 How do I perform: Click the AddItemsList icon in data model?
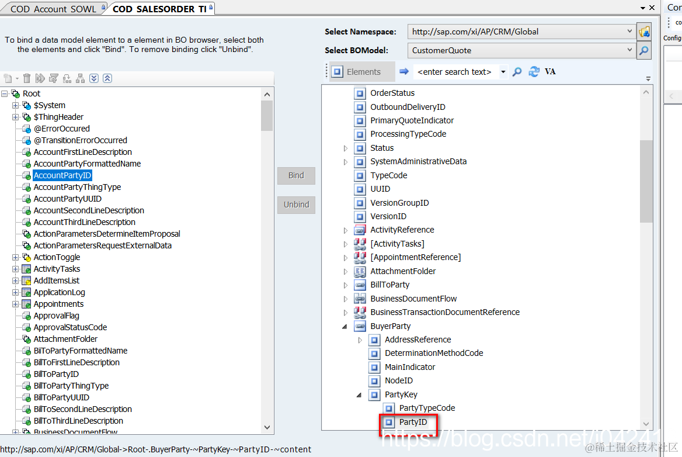[x=26, y=281]
